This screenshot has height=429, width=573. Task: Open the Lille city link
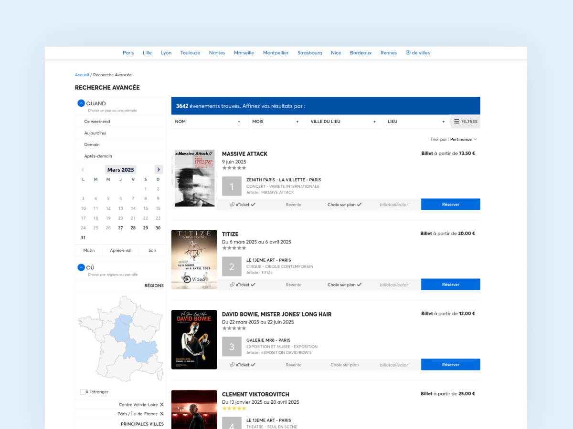[147, 53]
